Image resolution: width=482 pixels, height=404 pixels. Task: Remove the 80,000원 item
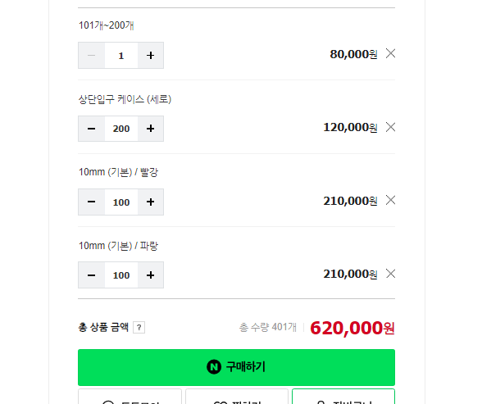click(390, 53)
